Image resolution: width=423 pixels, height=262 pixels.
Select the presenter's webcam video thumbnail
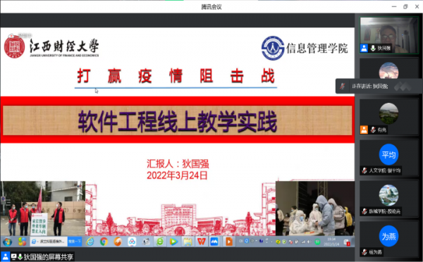click(x=388, y=35)
